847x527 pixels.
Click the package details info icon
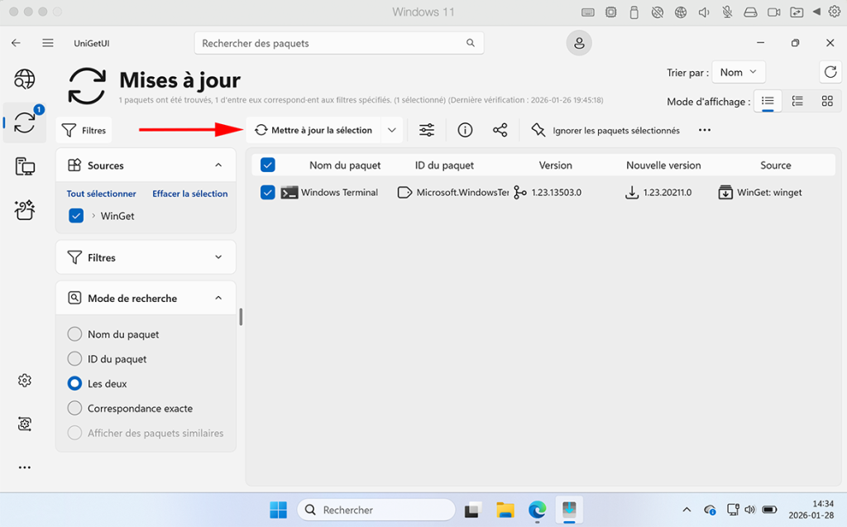click(465, 130)
